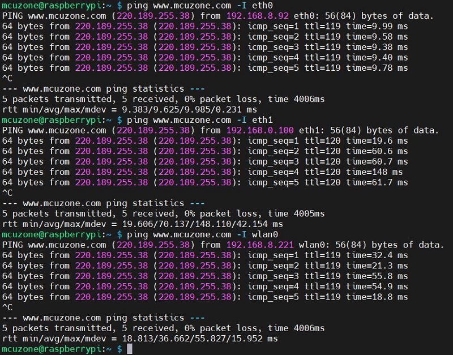Click the last 'mcuzone@raspberrypi' prompt
The width and height of the screenshot is (453, 355).
click(x=51, y=349)
